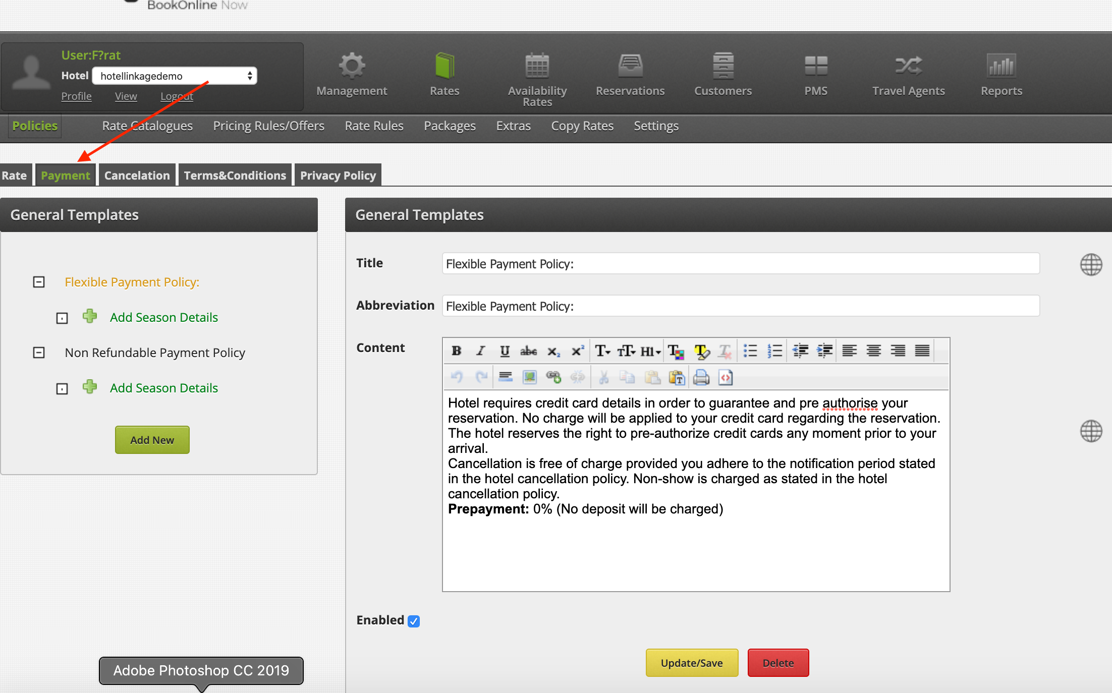Collapse Flexible Payment Policy tree node

pyautogui.click(x=39, y=282)
